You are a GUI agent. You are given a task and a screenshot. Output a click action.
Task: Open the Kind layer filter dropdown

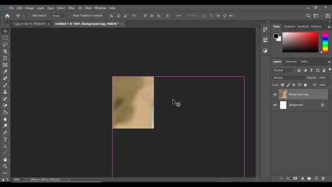pyautogui.click(x=284, y=71)
